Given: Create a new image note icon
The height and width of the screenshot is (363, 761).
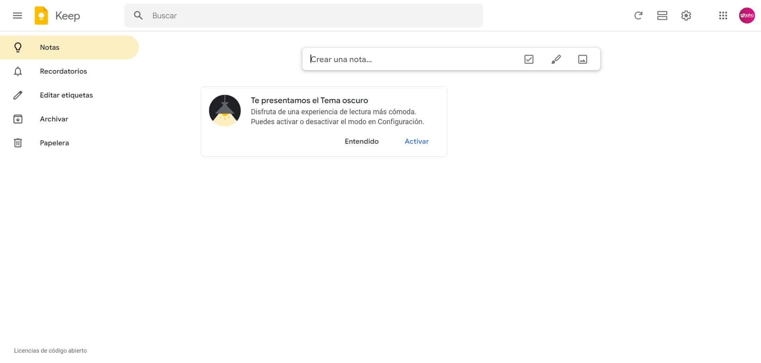Looking at the screenshot, I should (583, 59).
